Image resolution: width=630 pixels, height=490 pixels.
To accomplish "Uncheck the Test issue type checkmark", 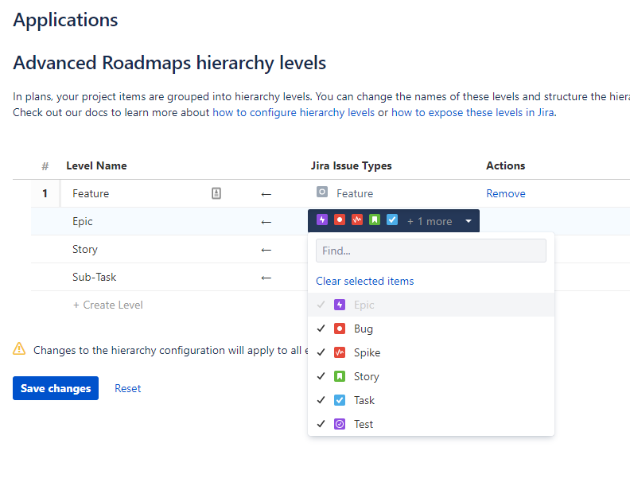I will (321, 424).
